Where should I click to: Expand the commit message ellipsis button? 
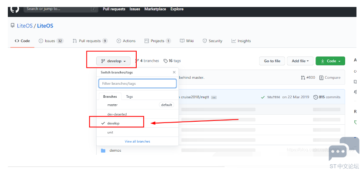click(214, 97)
